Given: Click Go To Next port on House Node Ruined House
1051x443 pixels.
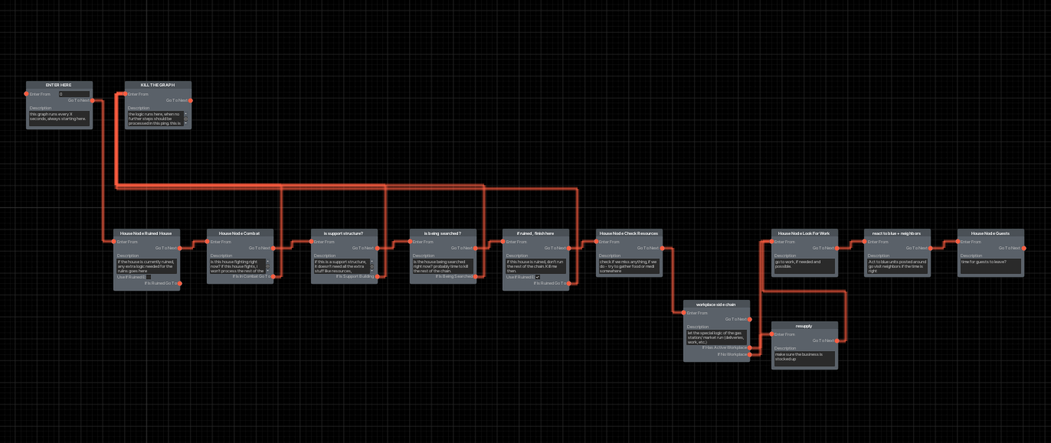Looking at the screenshot, I should [x=180, y=248].
